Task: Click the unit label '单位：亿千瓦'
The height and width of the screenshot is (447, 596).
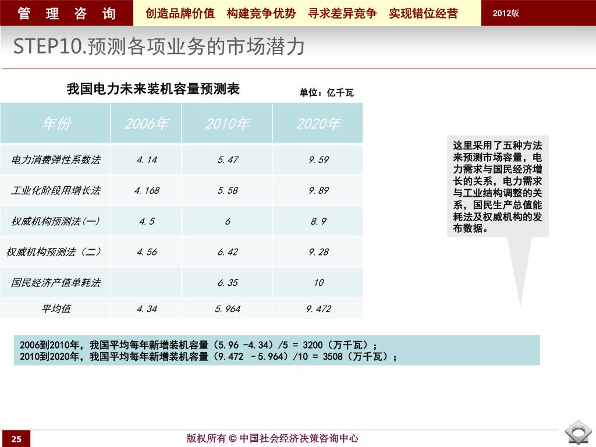Action: pyautogui.click(x=327, y=93)
